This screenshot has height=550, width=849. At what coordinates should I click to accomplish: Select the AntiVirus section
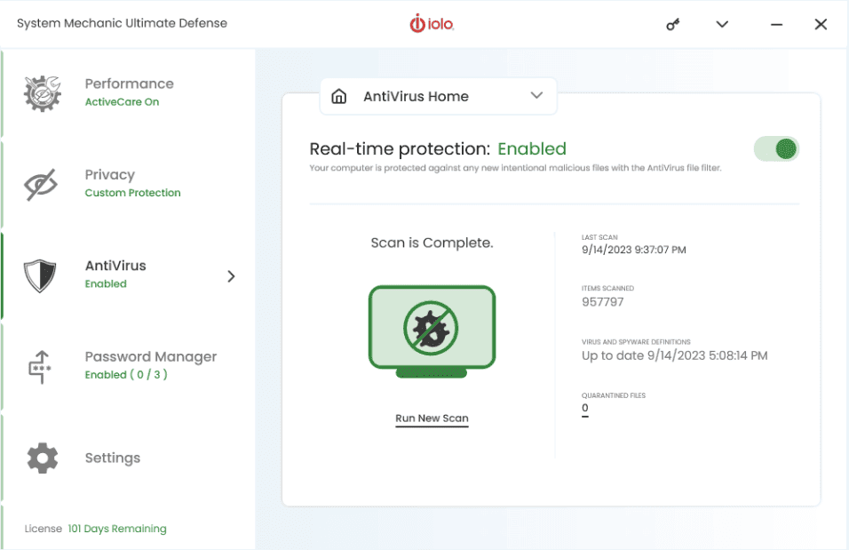point(129,275)
